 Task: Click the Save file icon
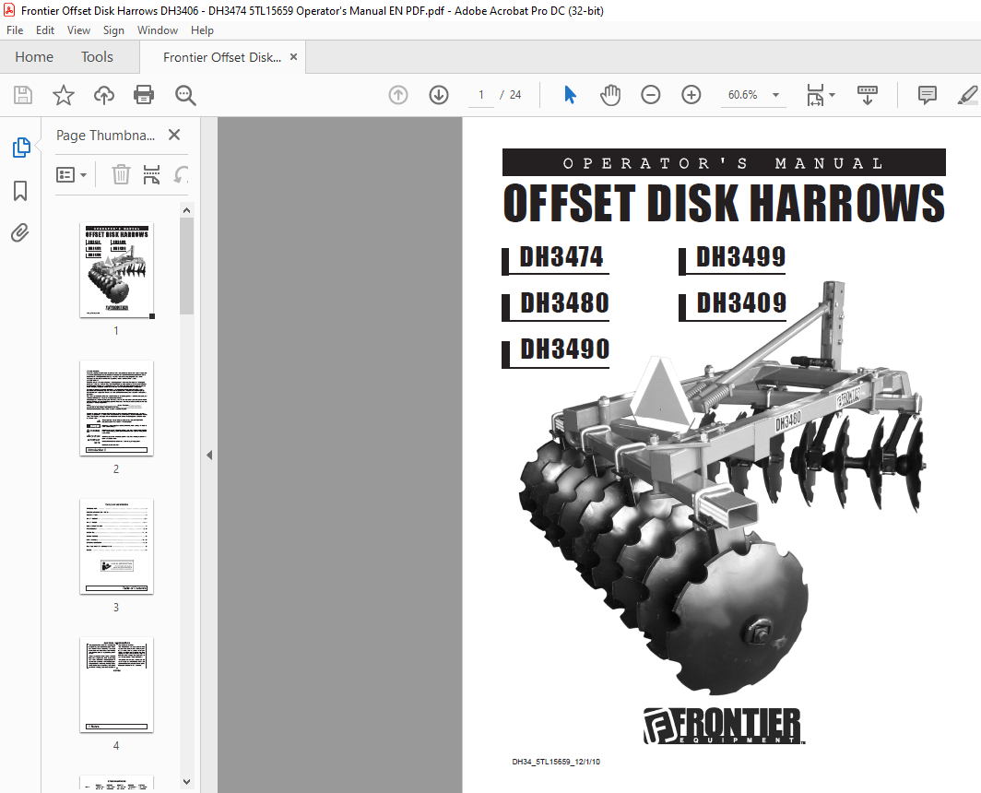(23, 95)
